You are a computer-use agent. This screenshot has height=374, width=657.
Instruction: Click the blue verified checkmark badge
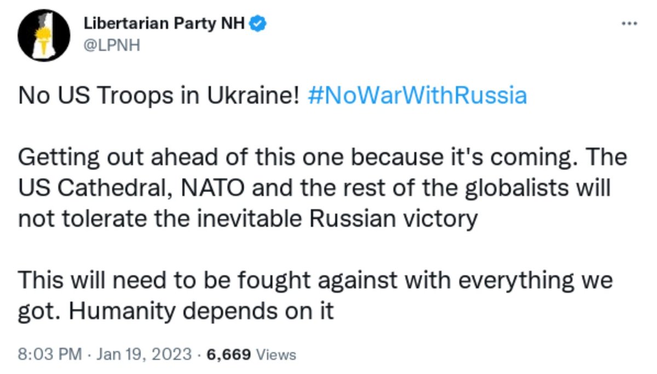pyautogui.click(x=258, y=24)
